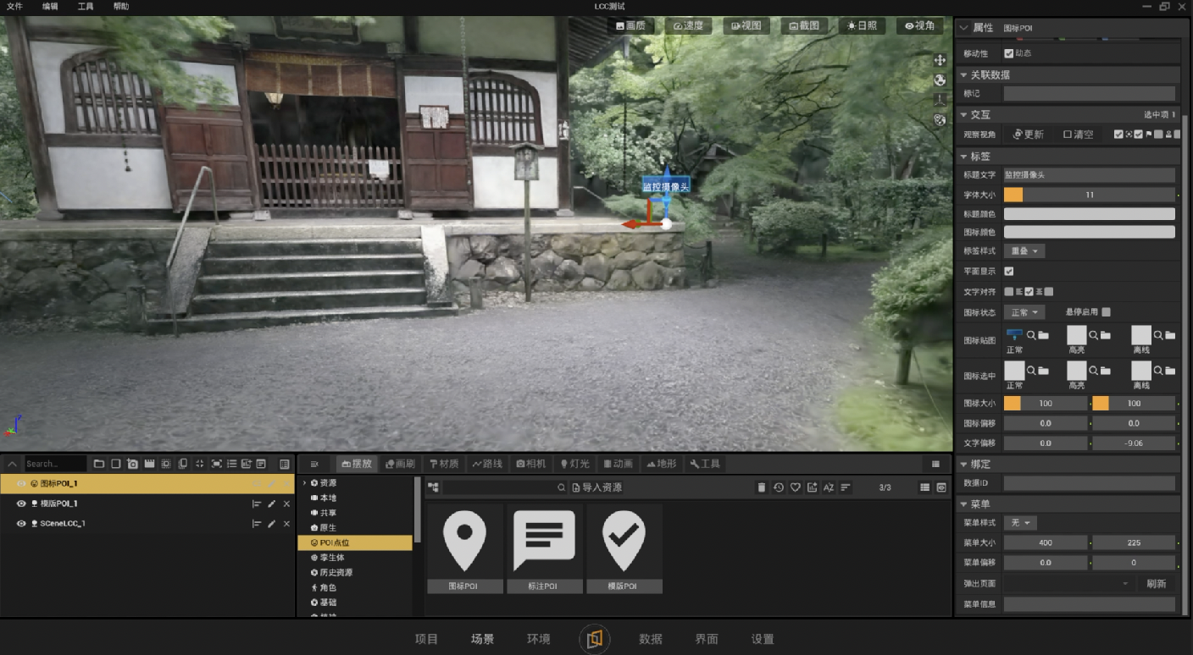Select 孪生体 in resource tree
The width and height of the screenshot is (1193, 655).
pos(331,558)
